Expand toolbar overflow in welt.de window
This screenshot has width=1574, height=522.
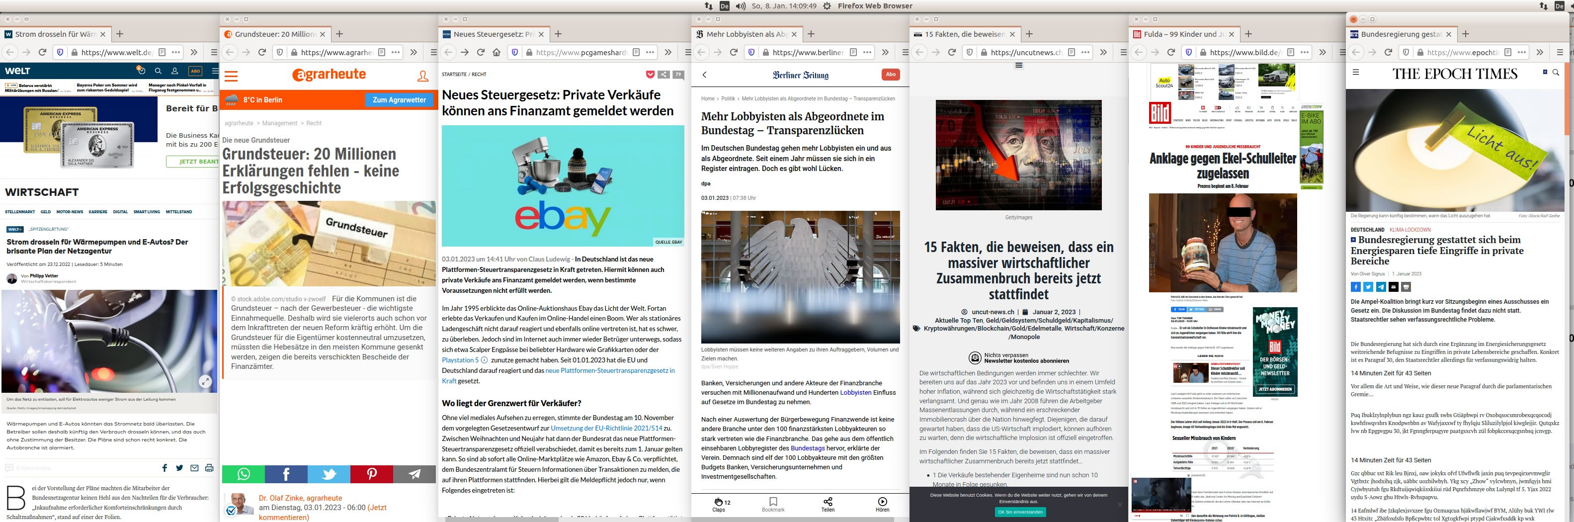[x=194, y=52]
